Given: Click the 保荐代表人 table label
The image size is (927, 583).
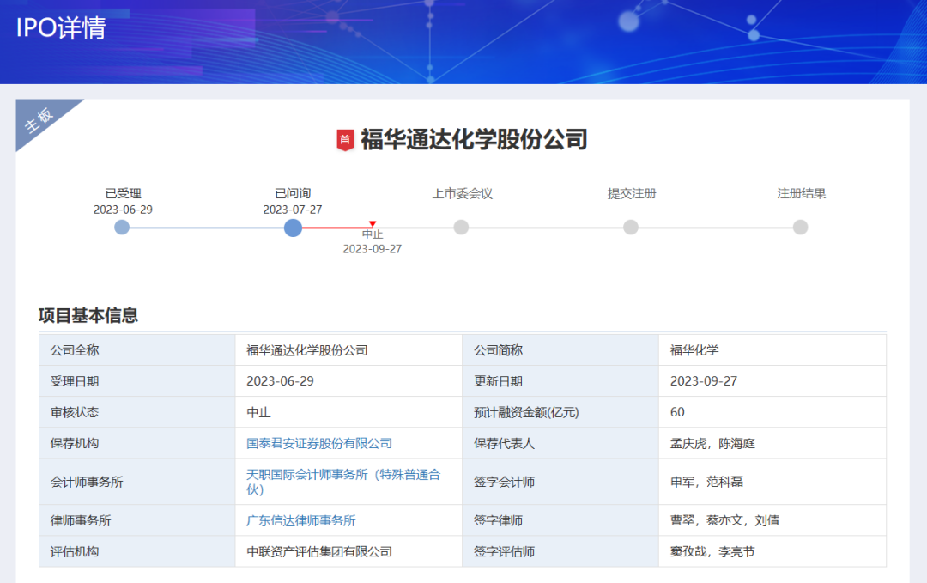Looking at the screenshot, I should click(505, 443).
